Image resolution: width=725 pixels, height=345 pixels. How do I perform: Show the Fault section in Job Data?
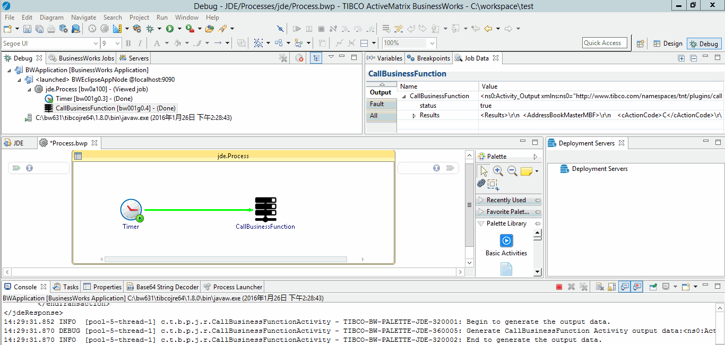coord(377,104)
